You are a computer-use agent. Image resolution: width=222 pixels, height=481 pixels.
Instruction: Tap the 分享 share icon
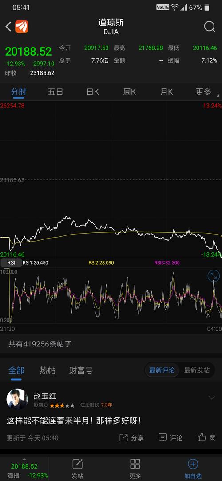pyautogui.click(x=123, y=437)
